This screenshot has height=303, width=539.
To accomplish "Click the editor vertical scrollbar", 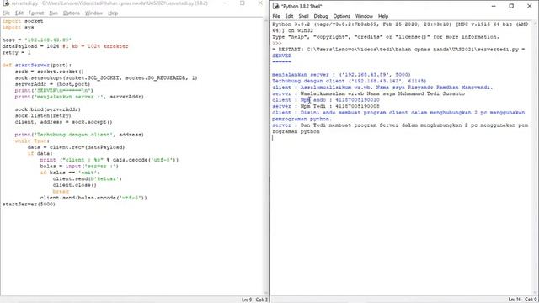I will tap(266, 157).
